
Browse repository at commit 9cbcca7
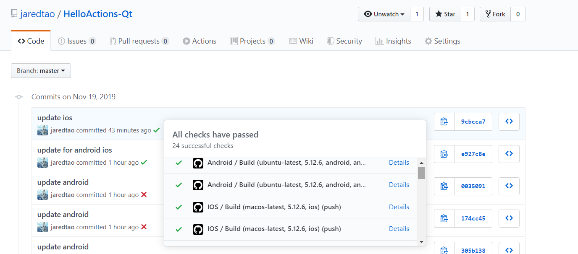509,122
